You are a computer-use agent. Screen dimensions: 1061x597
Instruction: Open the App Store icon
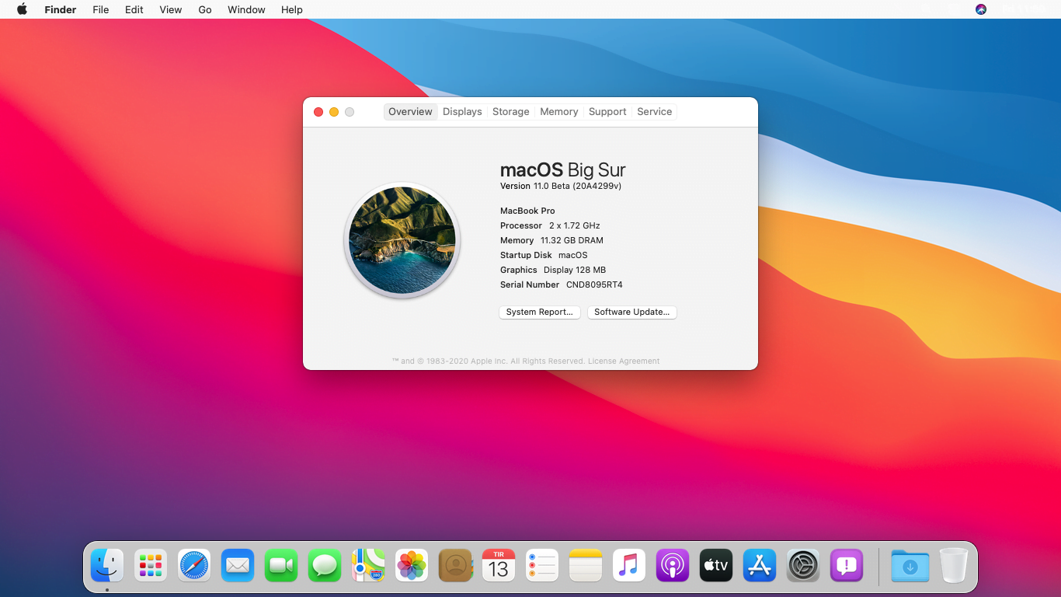760,565
